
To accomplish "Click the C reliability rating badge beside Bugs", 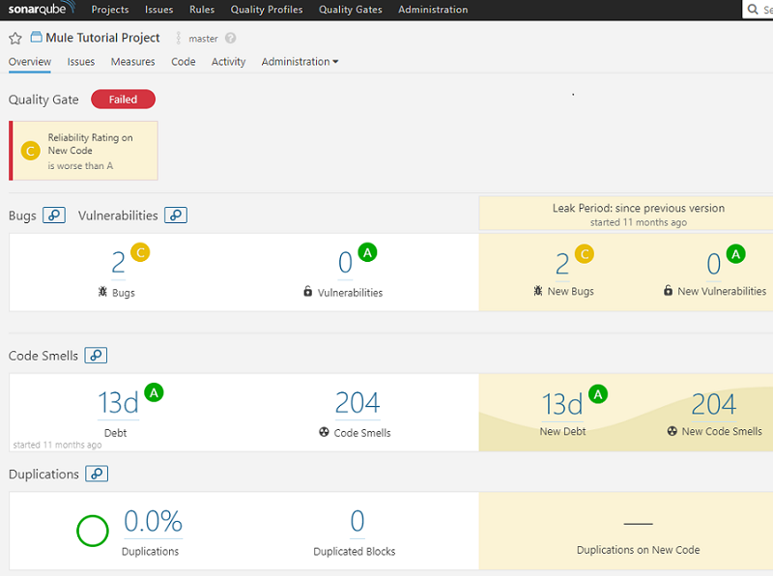I will tap(140, 252).
